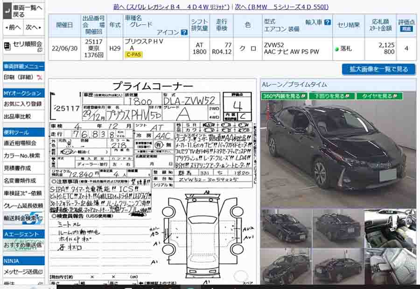The width and height of the screenshot is (420, 289).
Task: Click the PDF icon next to 印刷（詳細）
Action: coord(40,78)
